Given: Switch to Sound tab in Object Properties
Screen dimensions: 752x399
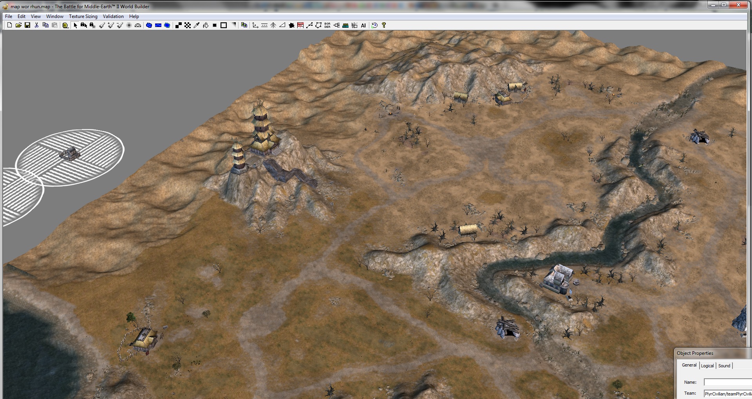Looking at the screenshot, I should [x=724, y=366].
